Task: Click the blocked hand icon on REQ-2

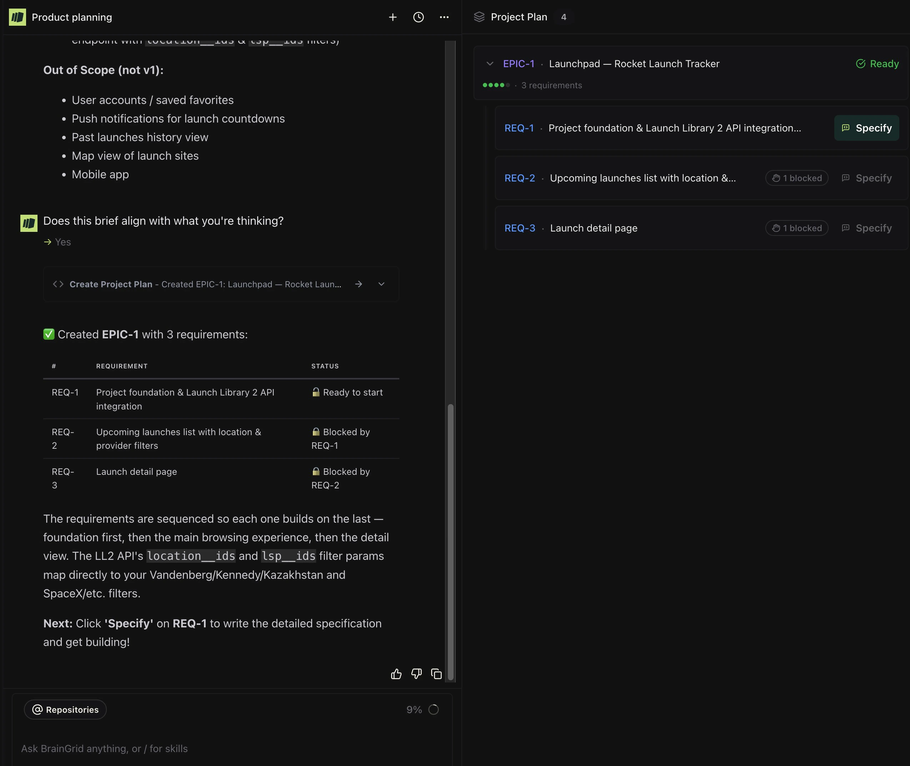Action: [x=776, y=178]
